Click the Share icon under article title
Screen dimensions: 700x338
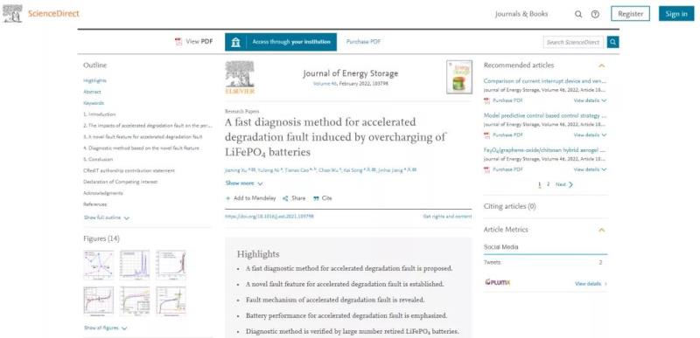coord(286,198)
